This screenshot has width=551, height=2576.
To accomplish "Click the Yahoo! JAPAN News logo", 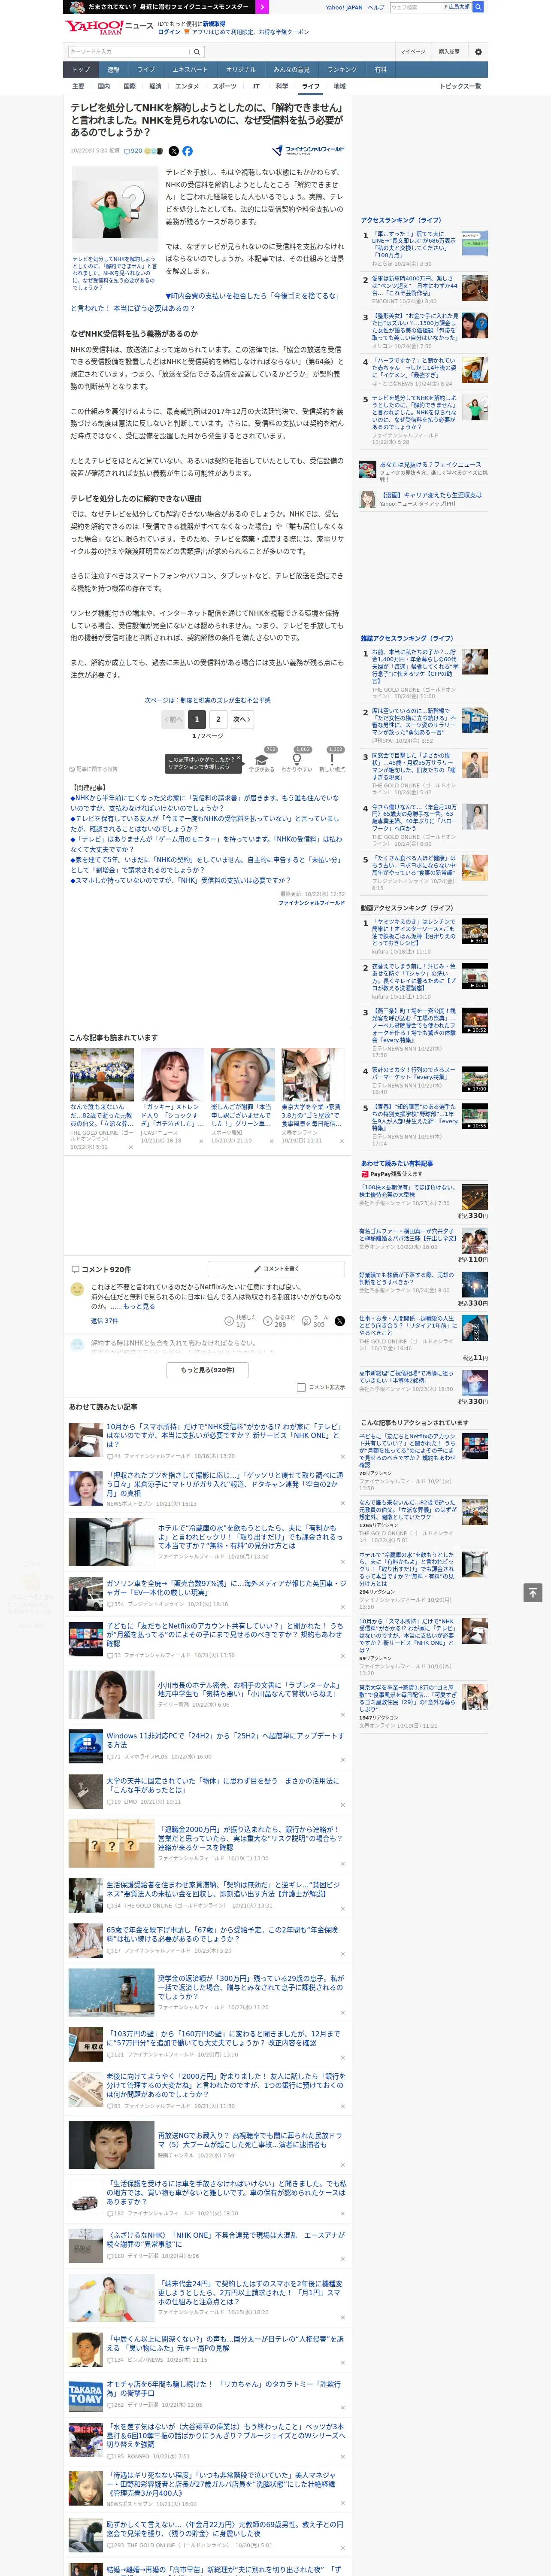I will (x=110, y=27).
